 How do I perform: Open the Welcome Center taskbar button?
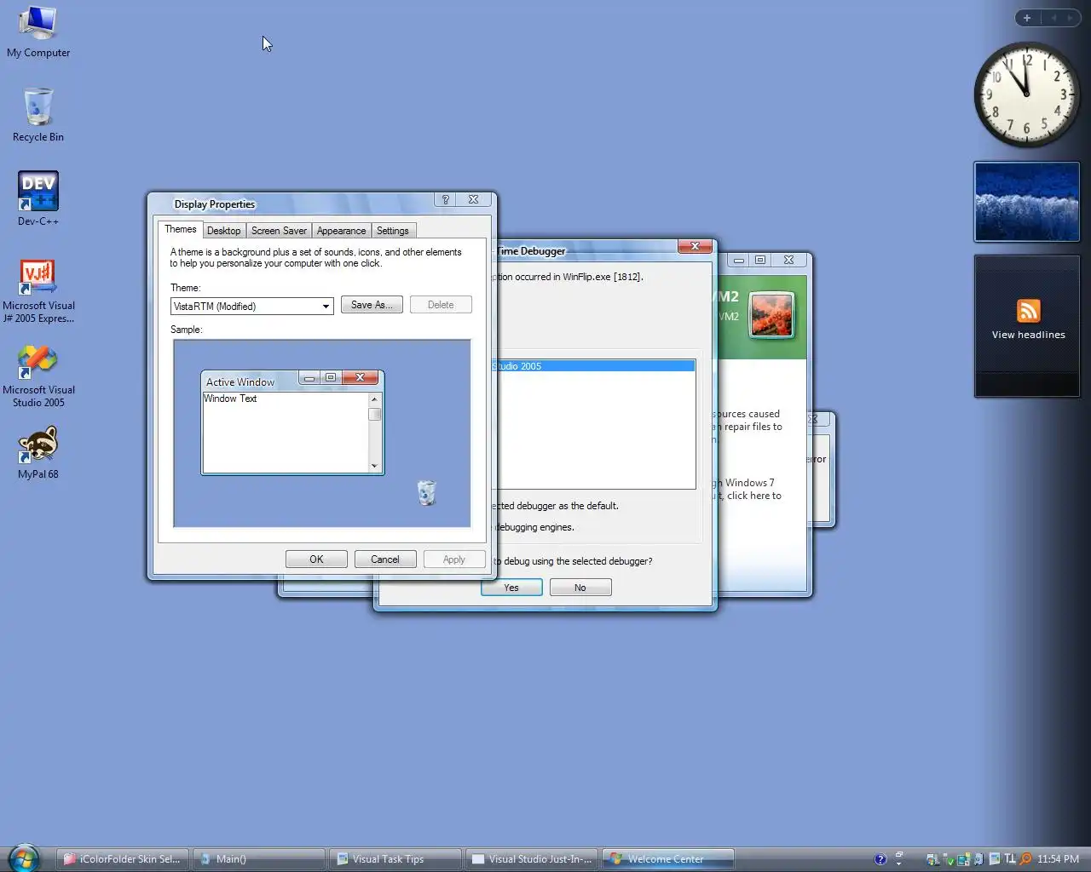pyautogui.click(x=668, y=859)
